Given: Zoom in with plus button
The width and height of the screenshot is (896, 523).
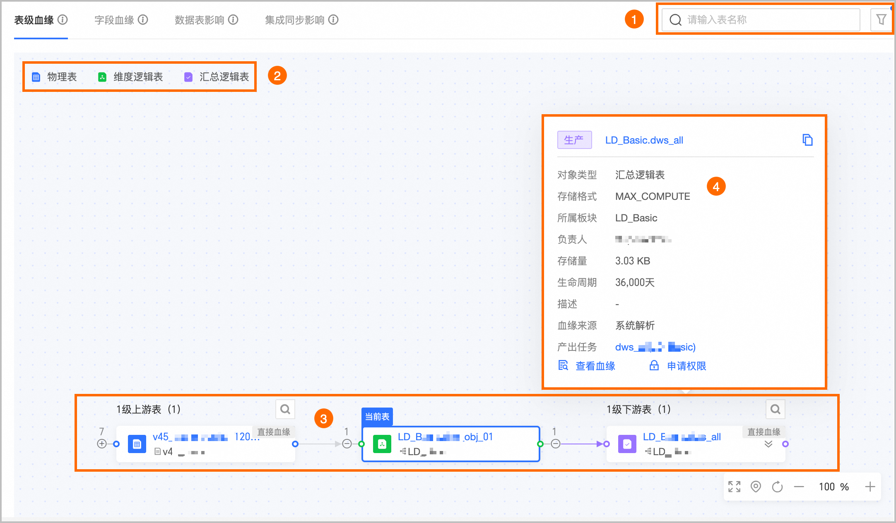Looking at the screenshot, I should coord(870,487).
